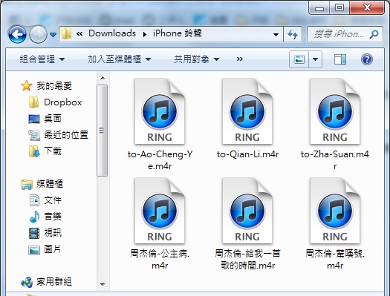Focus the 搜尋 iPhone search box
Screen dimensions: 390x296
coord(345,34)
